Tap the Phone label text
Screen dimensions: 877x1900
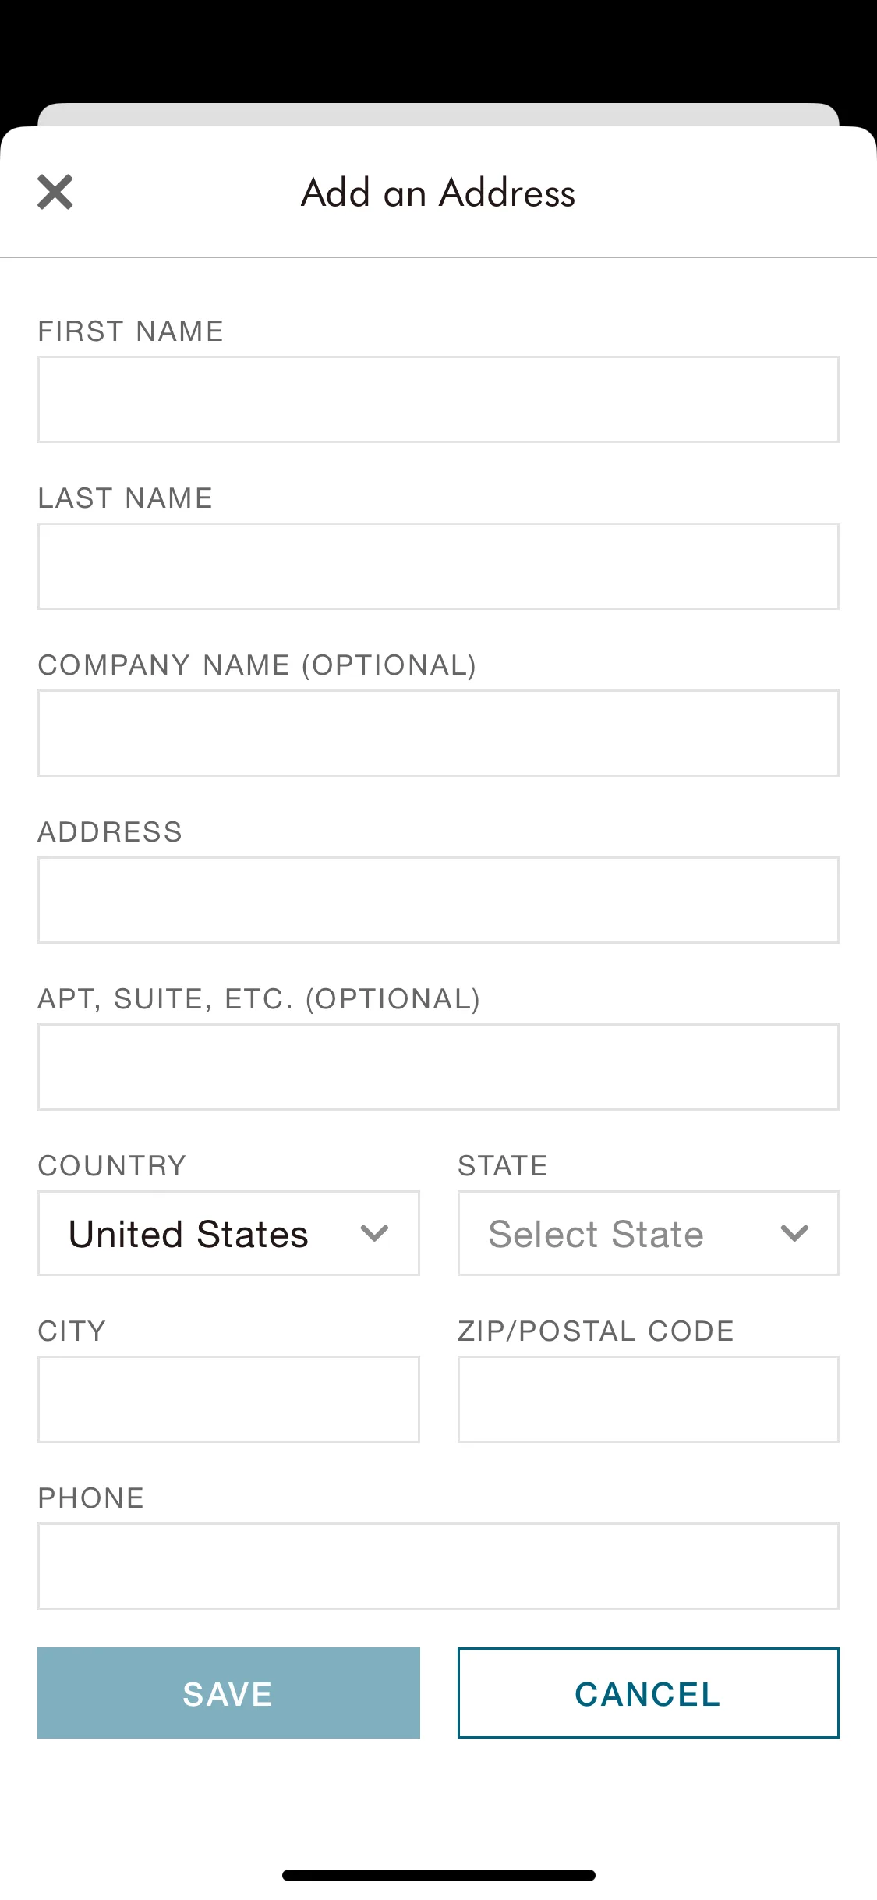[91, 1498]
